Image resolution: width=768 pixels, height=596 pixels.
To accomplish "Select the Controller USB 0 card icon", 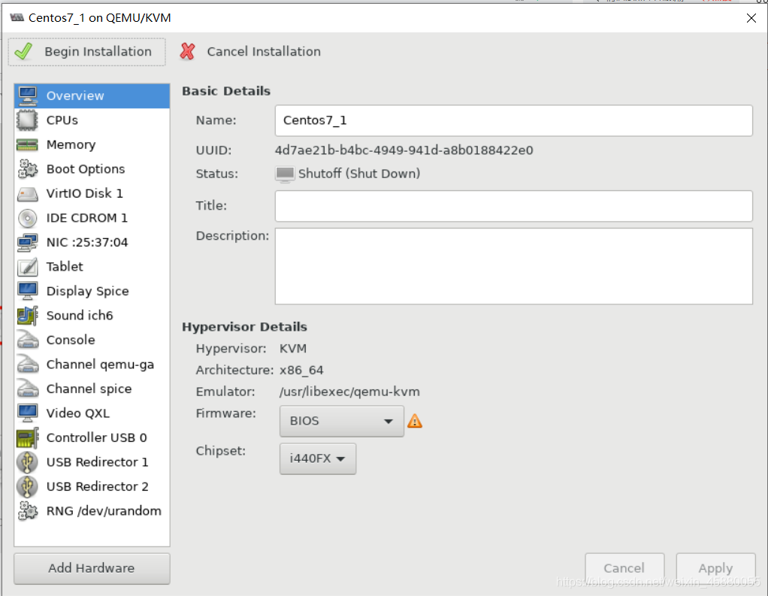I will [27, 438].
